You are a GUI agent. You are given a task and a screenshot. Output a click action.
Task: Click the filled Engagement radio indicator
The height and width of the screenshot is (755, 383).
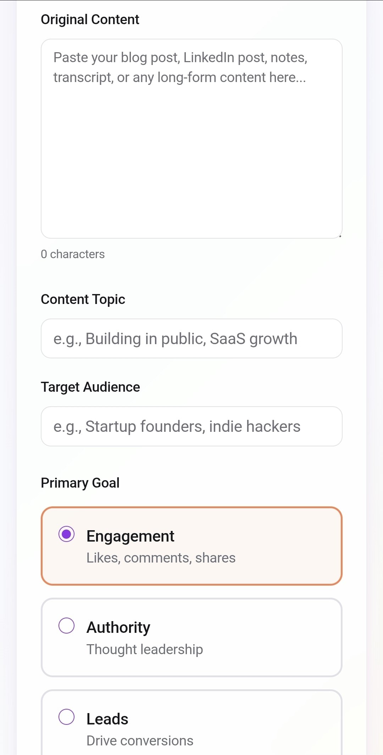[67, 533]
